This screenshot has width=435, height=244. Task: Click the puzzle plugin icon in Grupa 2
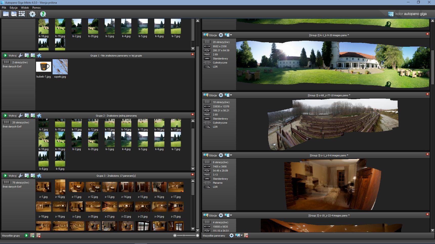pyautogui.click(x=39, y=115)
